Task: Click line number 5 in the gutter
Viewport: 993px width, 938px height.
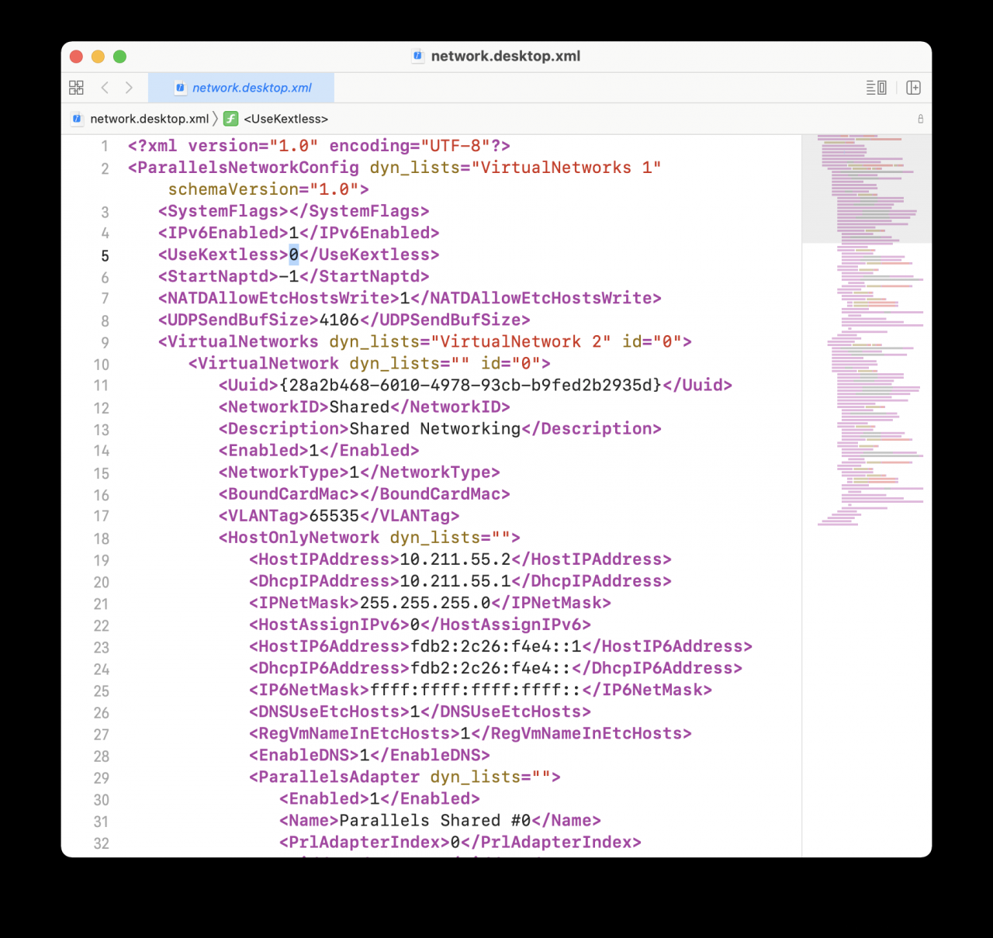Action: click(105, 255)
